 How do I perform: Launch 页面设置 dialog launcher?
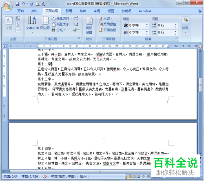pyautogui.click(x=79, y=38)
